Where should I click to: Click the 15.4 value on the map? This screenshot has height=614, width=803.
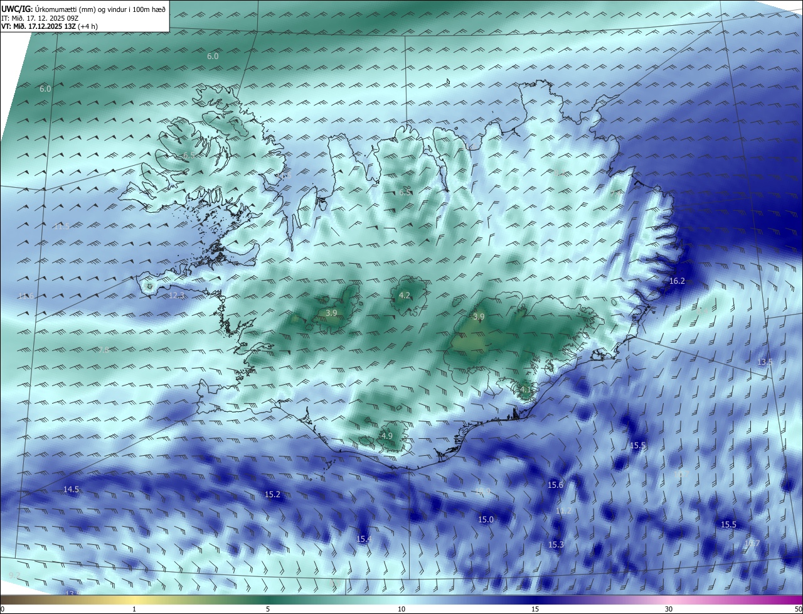pyautogui.click(x=363, y=539)
